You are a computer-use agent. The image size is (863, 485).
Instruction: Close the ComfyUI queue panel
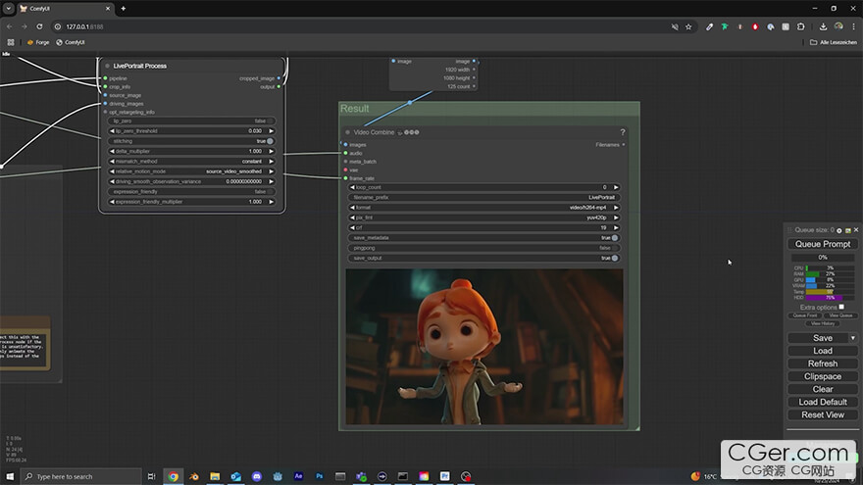coord(856,230)
